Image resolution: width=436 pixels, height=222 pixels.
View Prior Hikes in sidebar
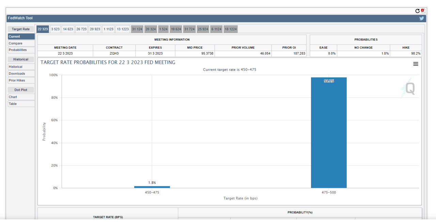(x=21, y=80)
